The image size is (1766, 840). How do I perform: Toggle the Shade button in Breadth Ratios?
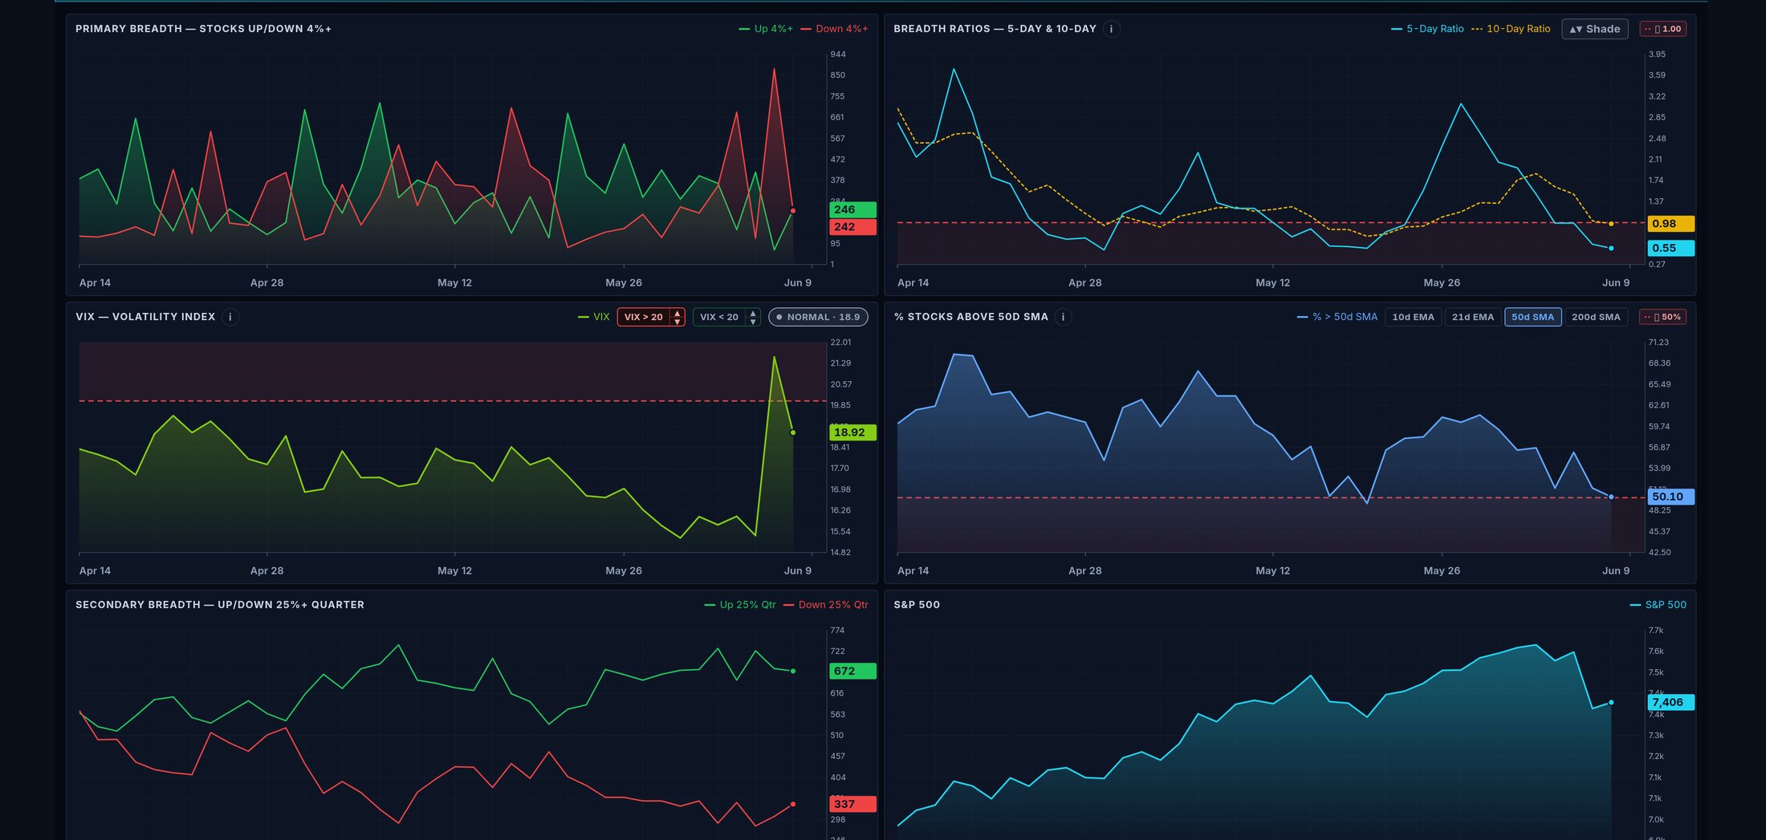pos(1594,29)
